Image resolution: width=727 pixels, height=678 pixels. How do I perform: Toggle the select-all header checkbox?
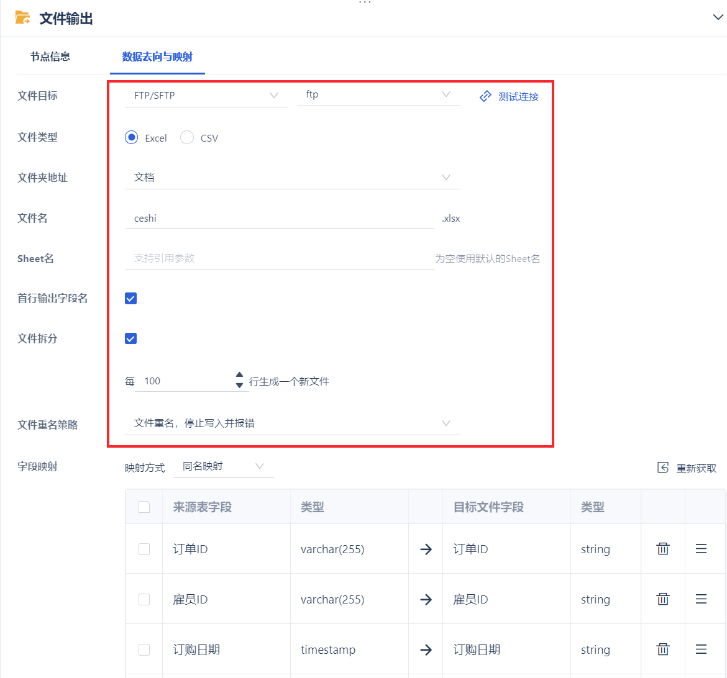(x=144, y=507)
